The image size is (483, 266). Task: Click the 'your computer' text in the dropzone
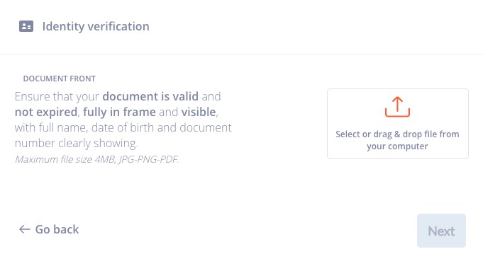click(x=397, y=146)
